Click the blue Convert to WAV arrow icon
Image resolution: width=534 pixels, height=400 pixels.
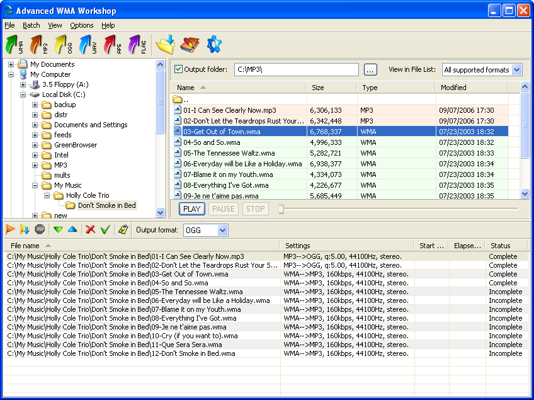(x=88, y=45)
